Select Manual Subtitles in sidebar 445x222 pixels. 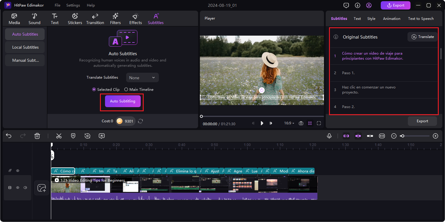pyautogui.click(x=25, y=60)
